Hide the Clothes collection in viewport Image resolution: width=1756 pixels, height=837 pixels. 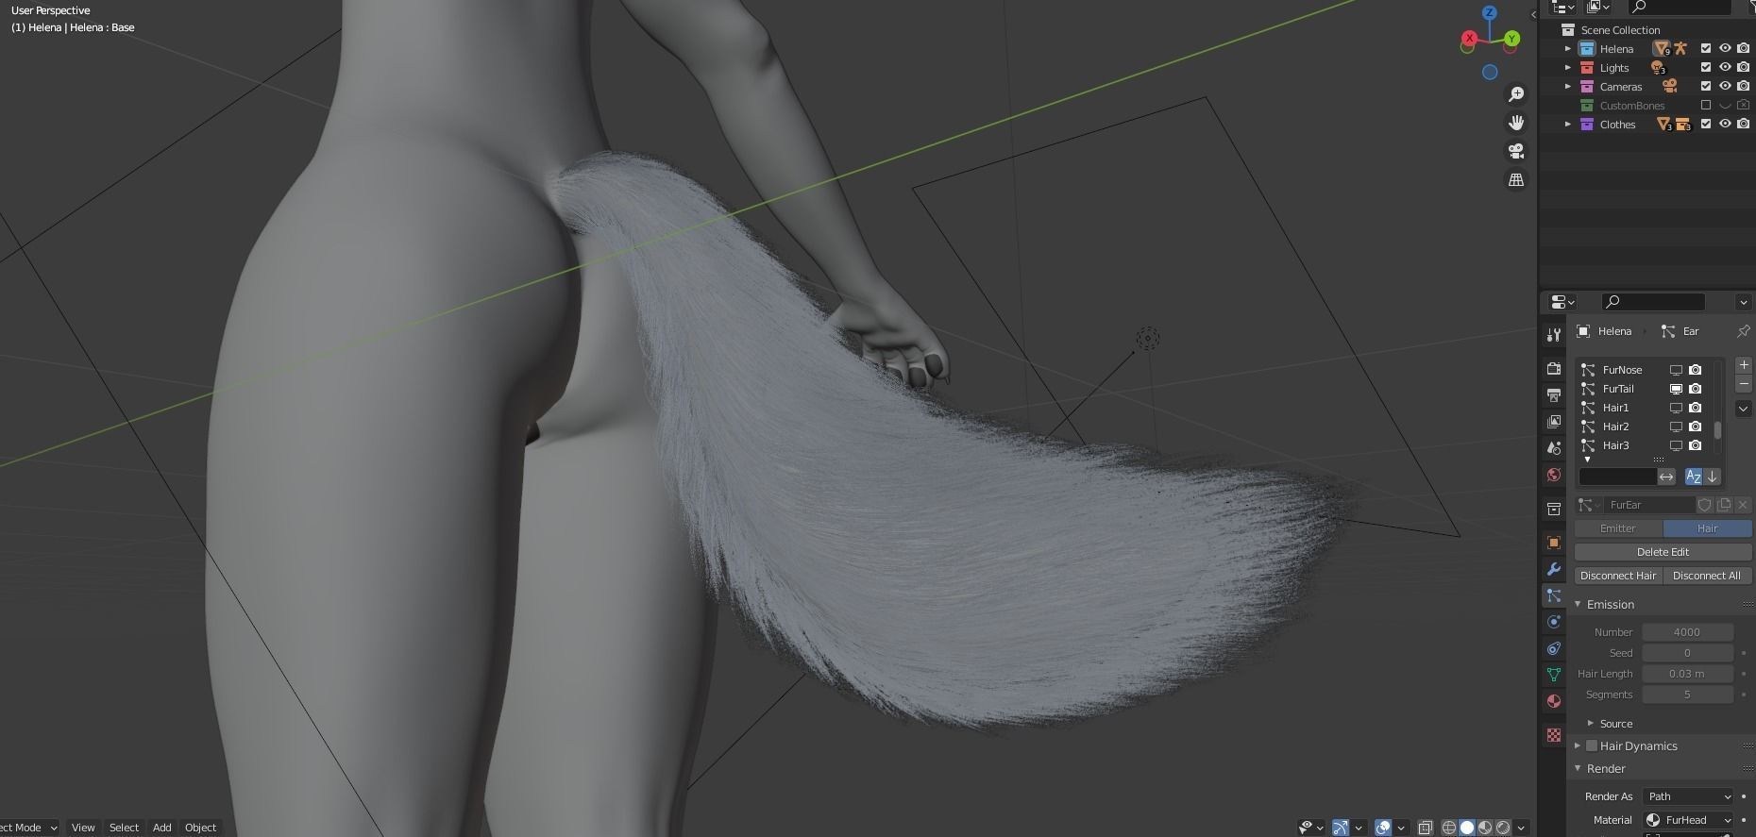[1725, 124]
